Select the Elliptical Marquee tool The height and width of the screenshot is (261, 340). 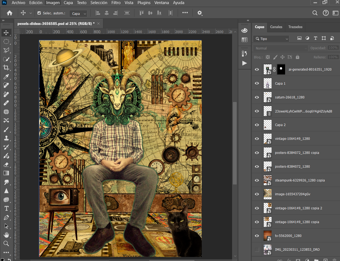6,41
